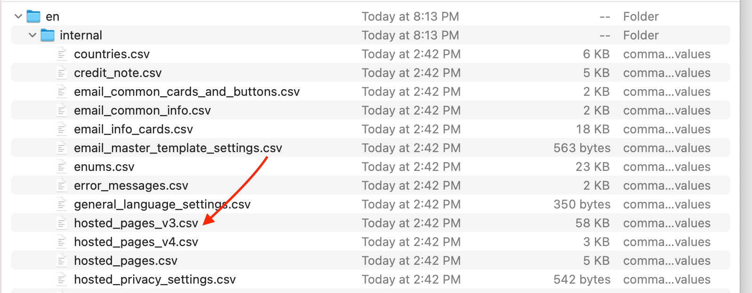Image resolution: width=752 pixels, height=293 pixels.
Task: Click the error_messages.csv document icon
Action: point(62,185)
